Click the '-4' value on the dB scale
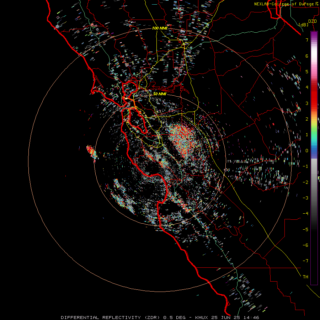This screenshot has height=320, width=320. pyautogui.click(x=305, y=214)
